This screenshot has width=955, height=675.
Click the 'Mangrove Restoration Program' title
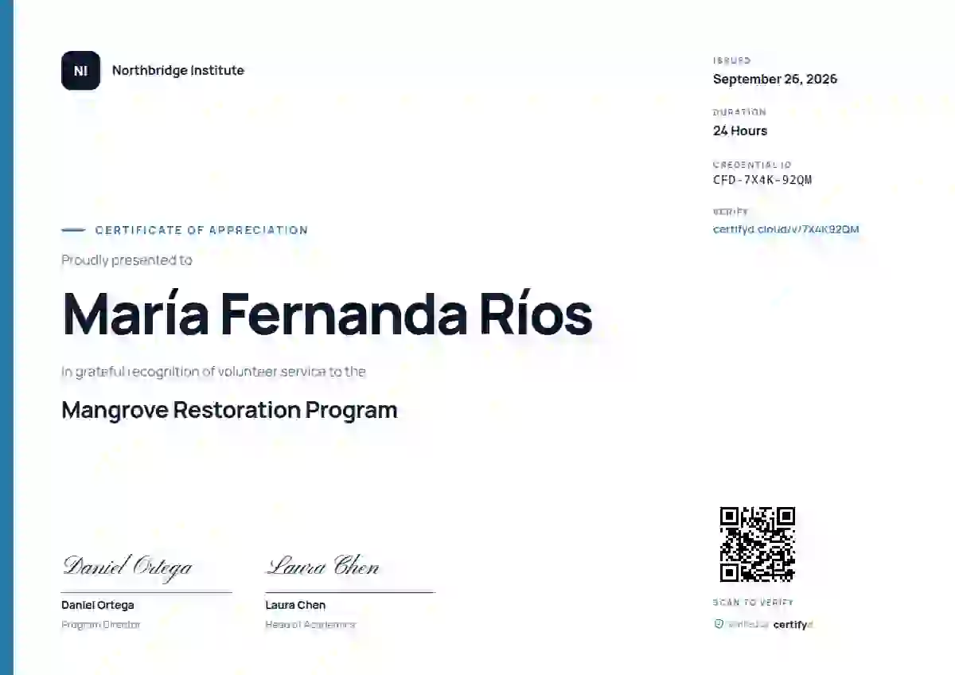pyautogui.click(x=229, y=411)
